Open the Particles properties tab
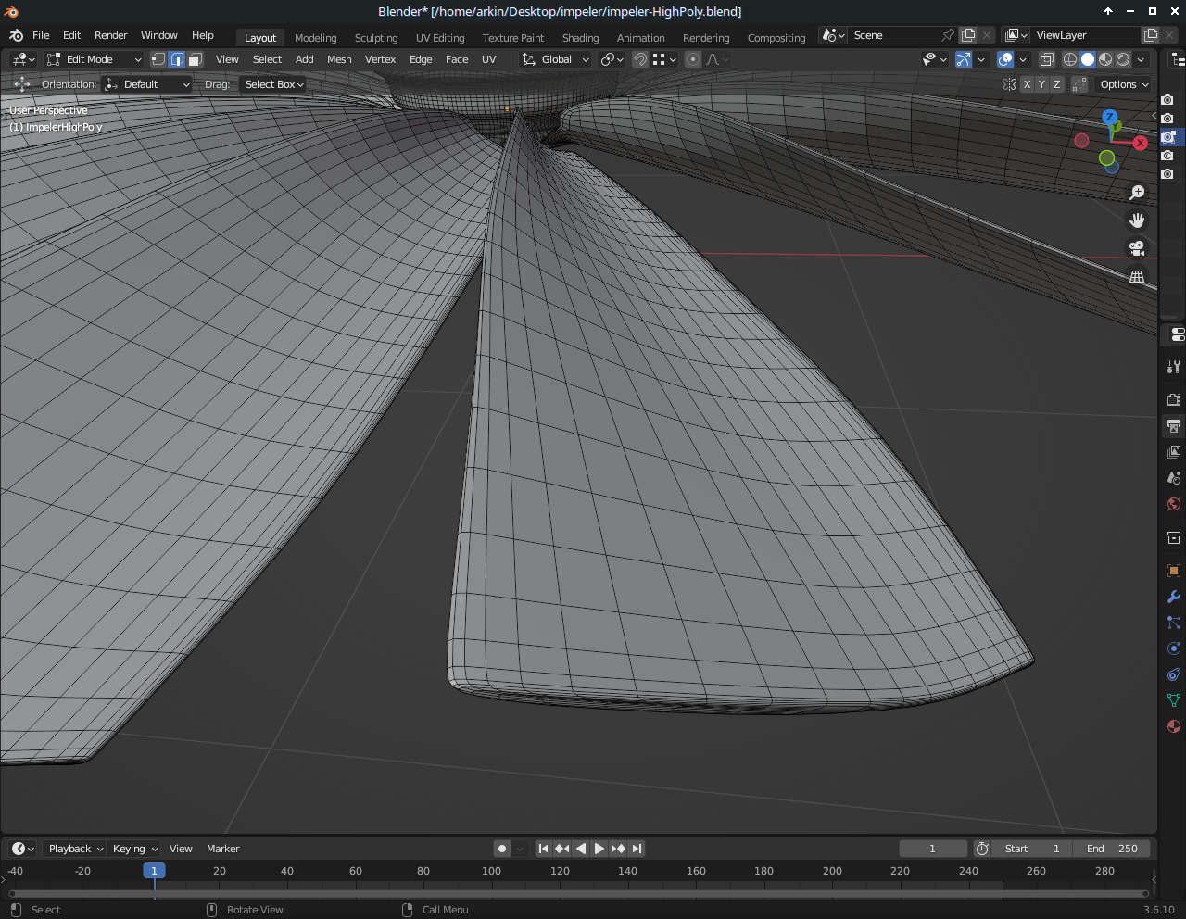The image size is (1186, 919). pos(1173,623)
